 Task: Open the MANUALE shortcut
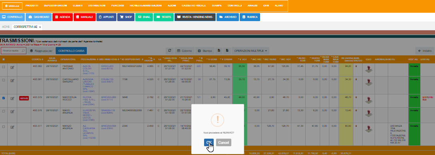pyautogui.click(x=84, y=17)
